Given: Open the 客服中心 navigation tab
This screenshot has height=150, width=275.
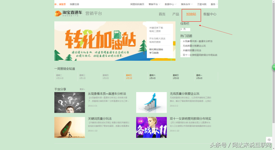Looking at the screenshot, I should pos(210,14).
